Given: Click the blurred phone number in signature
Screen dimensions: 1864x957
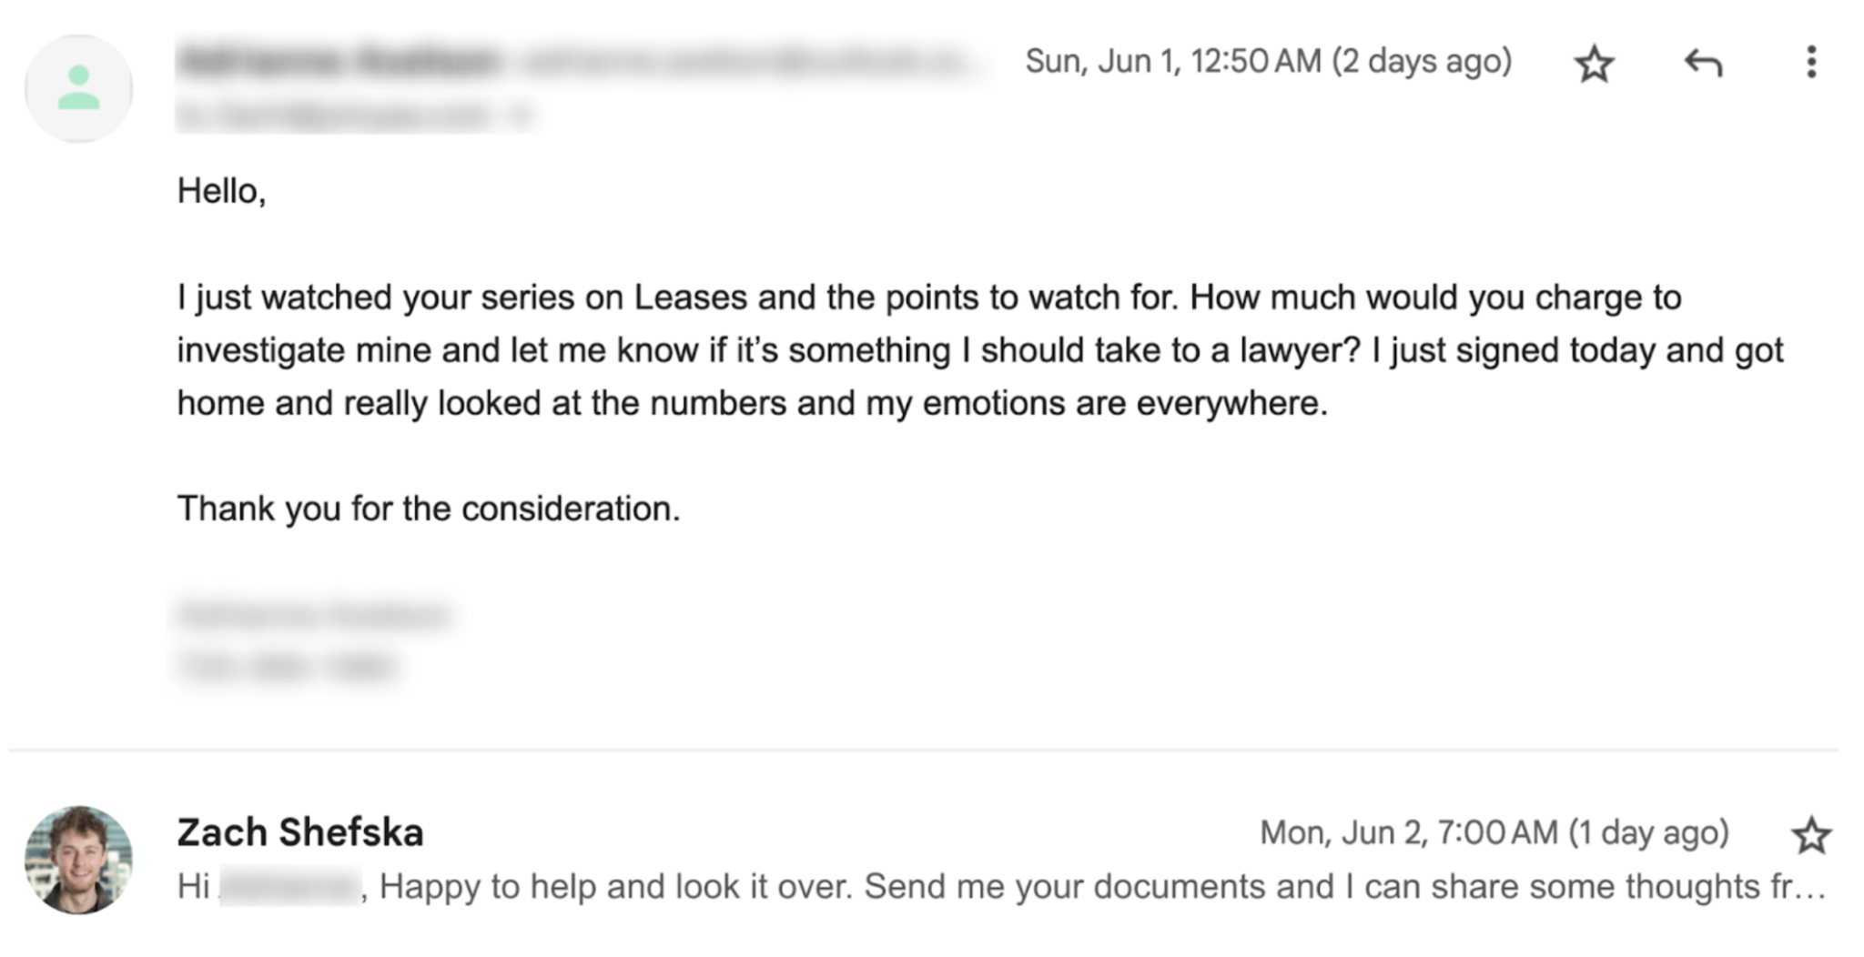Looking at the screenshot, I should point(287,666).
